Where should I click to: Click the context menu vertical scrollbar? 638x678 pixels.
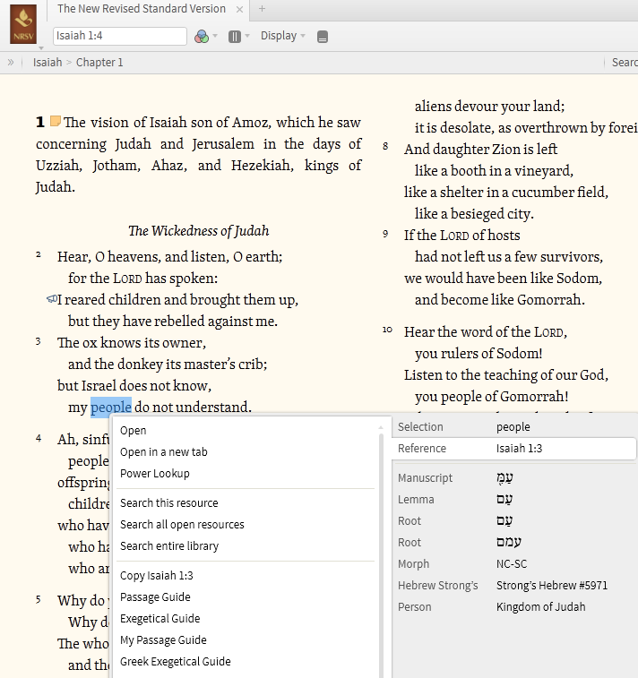point(381,554)
